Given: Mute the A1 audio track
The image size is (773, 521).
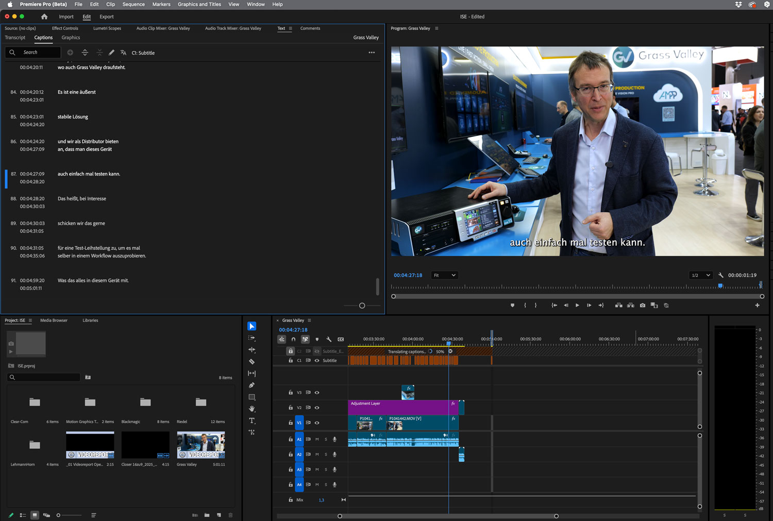Looking at the screenshot, I should coord(317,439).
